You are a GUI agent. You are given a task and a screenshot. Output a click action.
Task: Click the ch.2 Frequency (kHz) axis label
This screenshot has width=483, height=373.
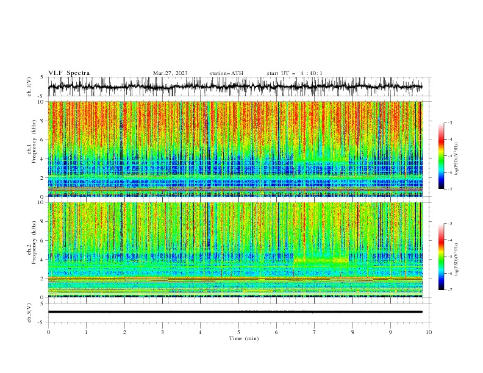(x=32, y=243)
